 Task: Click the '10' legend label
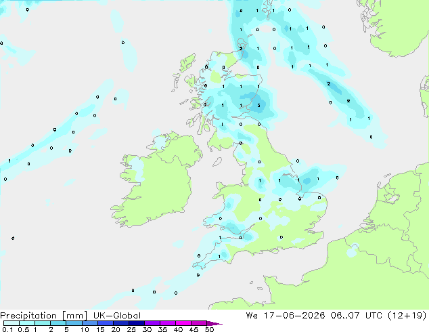tap(85, 329)
